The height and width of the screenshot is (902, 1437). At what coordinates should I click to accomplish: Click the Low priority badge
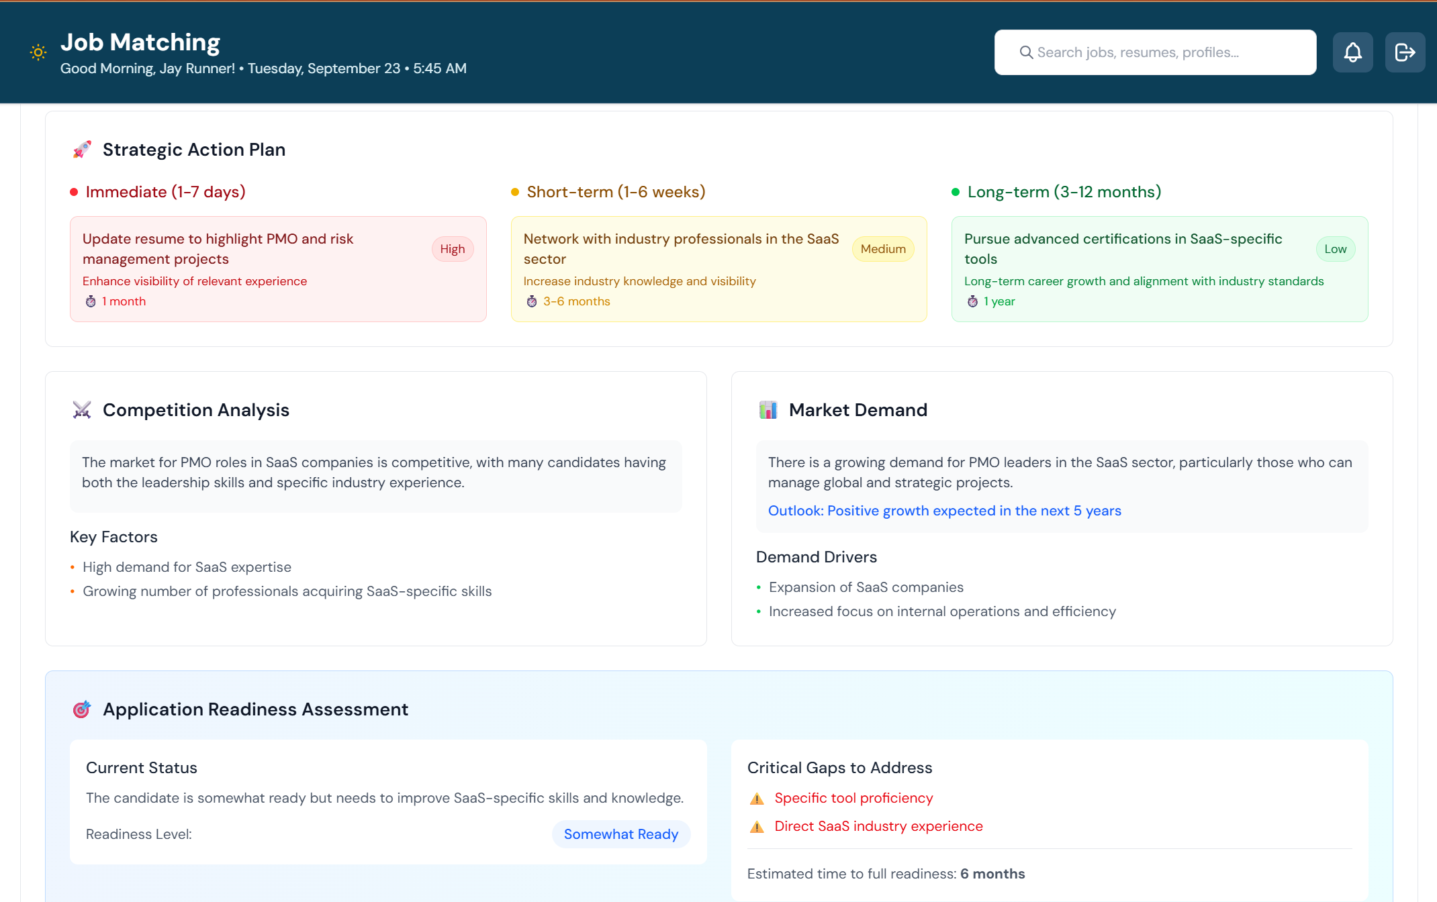click(x=1335, y=249)
